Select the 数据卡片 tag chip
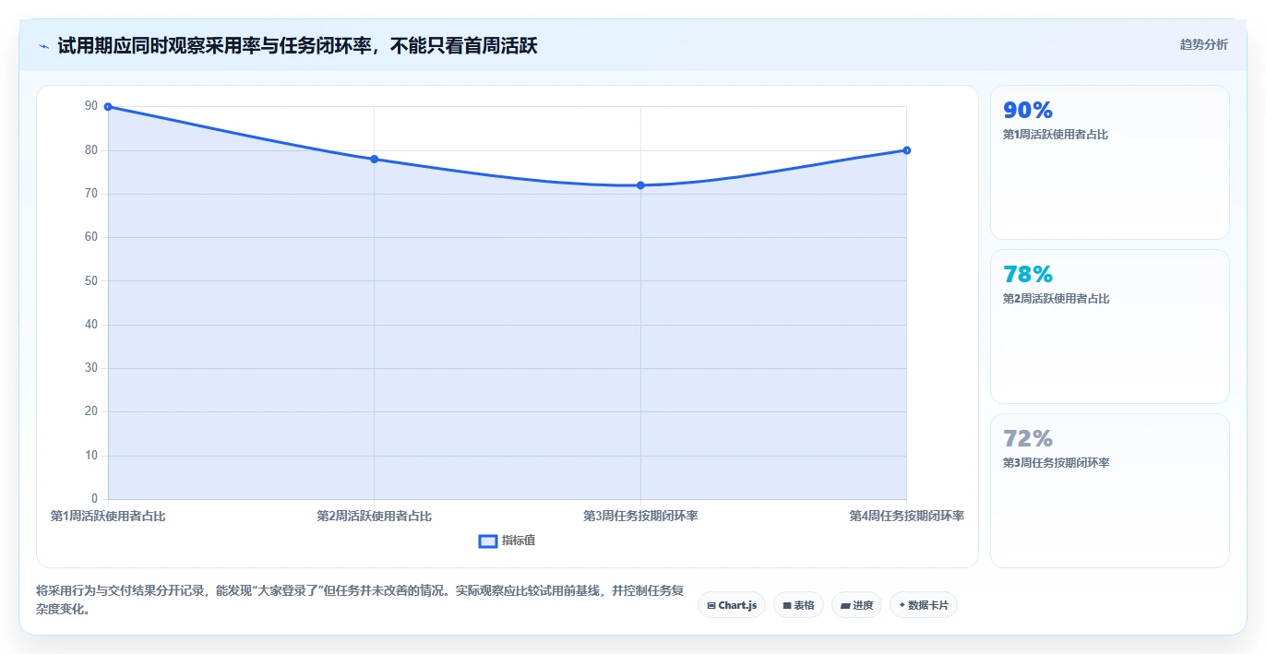1266x654 pixels. tap(924, 605)
